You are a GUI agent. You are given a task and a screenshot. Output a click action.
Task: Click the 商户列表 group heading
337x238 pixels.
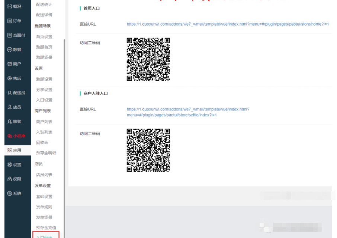pyautogui.click(x=42, y=111)
